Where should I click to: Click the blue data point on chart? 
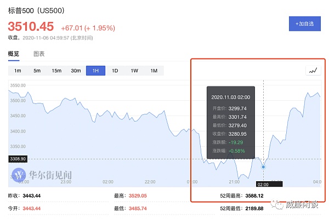(x=264, y=166)
